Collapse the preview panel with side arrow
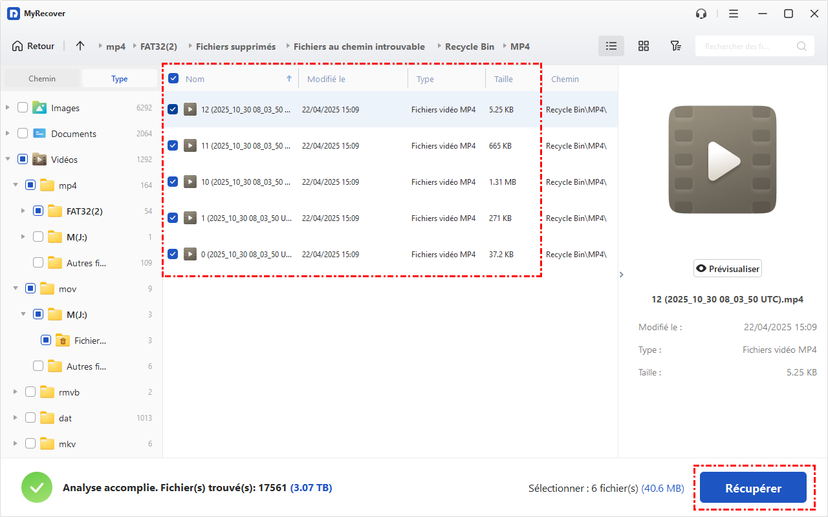Viewport: 828px width, 517px height. click(622, 275)
